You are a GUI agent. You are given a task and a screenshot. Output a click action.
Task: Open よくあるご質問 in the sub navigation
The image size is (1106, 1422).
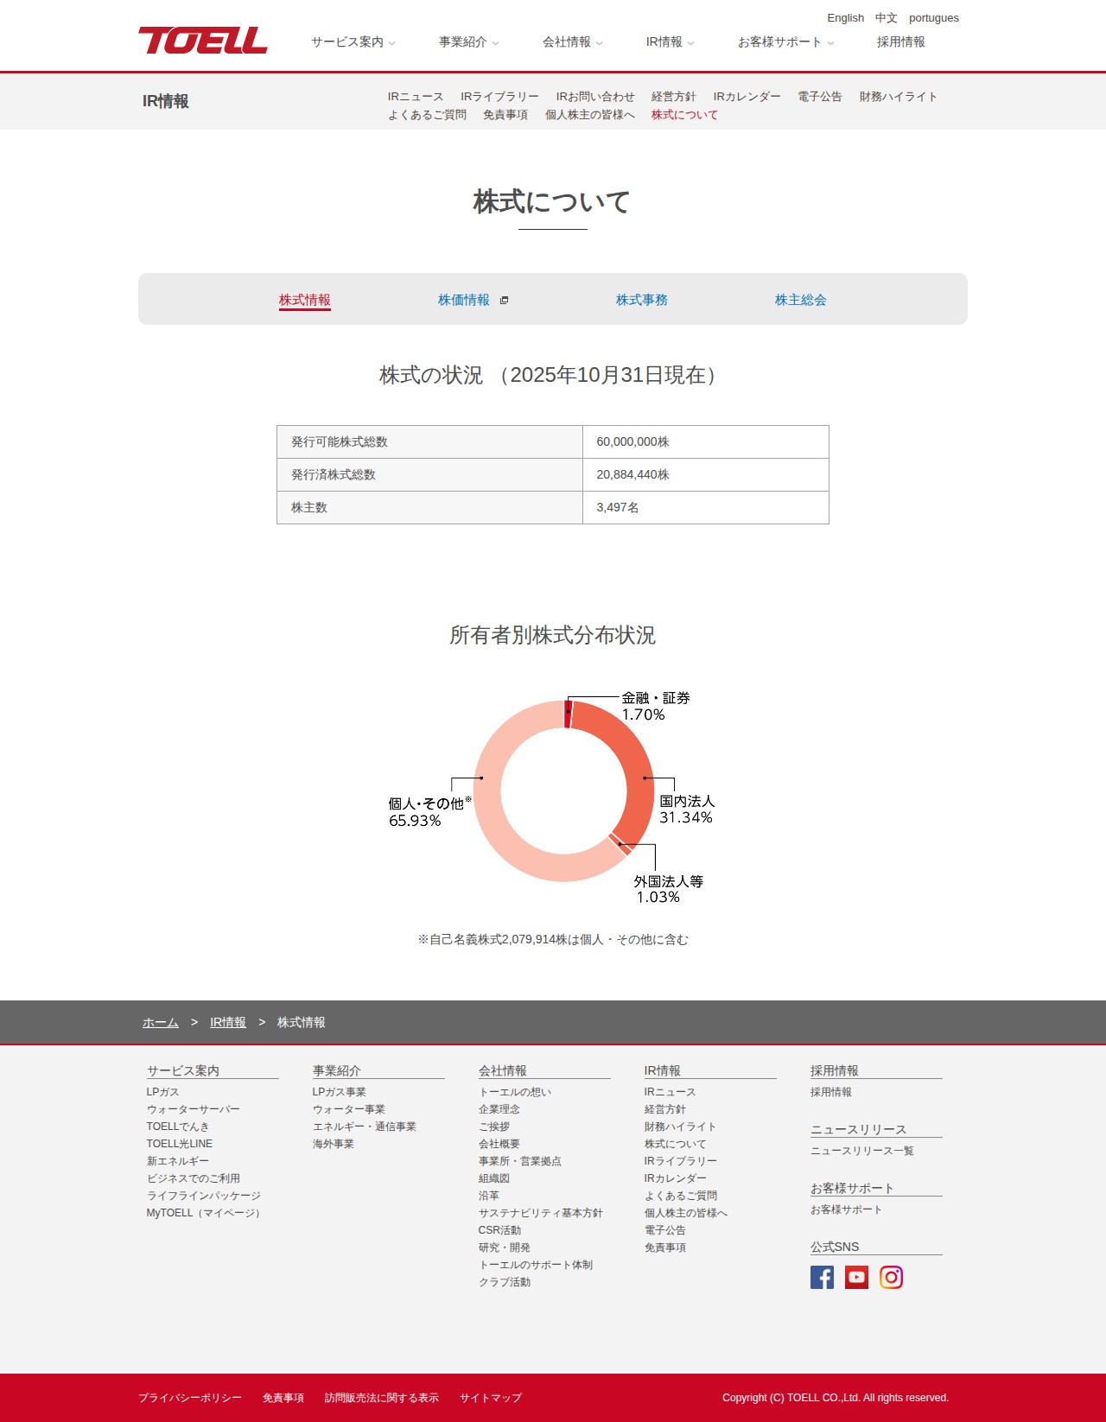[x=427, y=115]
